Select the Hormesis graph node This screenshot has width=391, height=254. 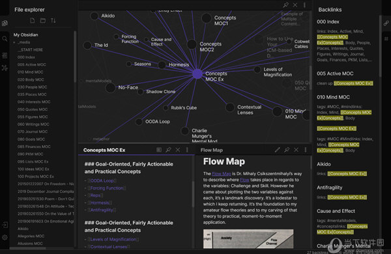(162, 65)
